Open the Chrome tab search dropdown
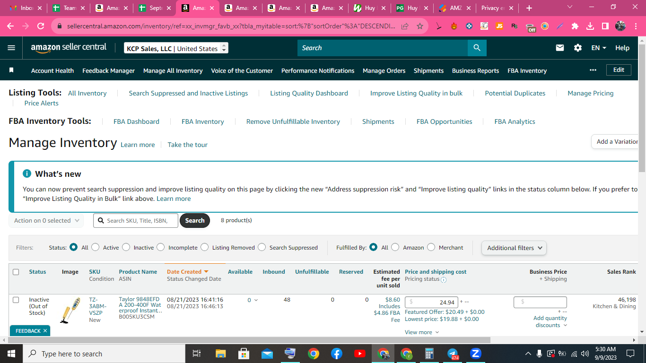This screenshot has height=363, width=646. tap(569, 7)
